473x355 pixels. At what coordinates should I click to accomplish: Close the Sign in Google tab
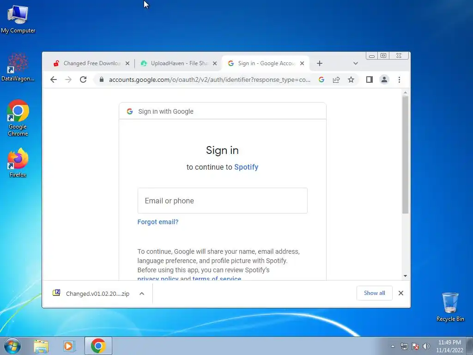[302, 63]
